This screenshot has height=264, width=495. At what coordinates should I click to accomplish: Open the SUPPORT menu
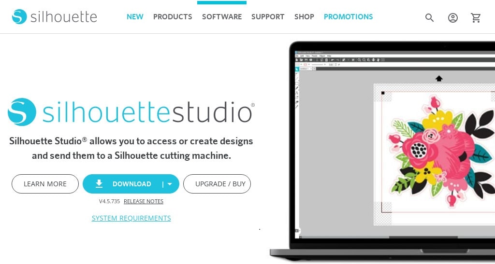click(x=268, y=17)
